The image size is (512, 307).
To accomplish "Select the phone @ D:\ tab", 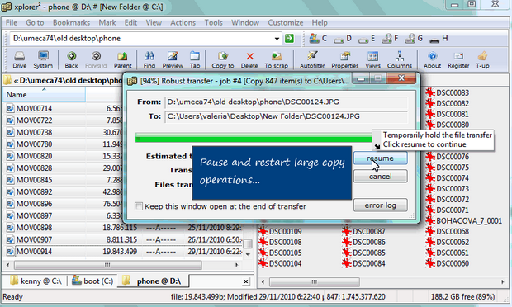I will click(153, 281).
